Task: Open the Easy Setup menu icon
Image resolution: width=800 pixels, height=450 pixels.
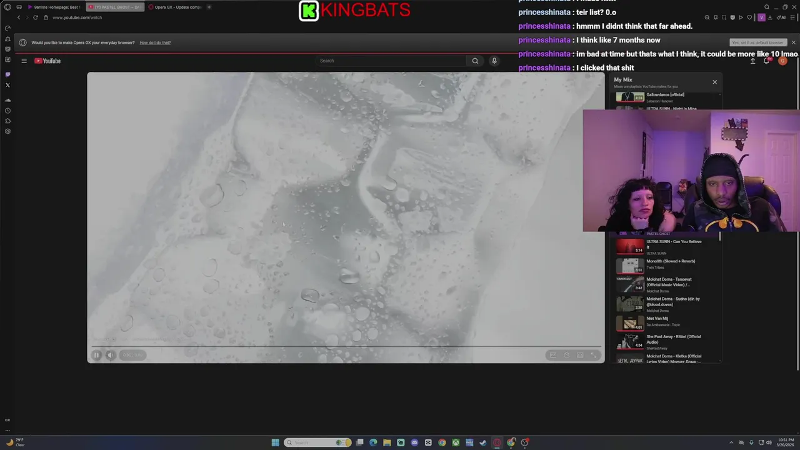Action: click(792, 17)
